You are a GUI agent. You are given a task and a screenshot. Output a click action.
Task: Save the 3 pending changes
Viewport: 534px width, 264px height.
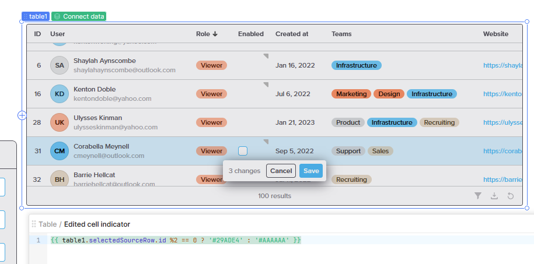[311, 171]
